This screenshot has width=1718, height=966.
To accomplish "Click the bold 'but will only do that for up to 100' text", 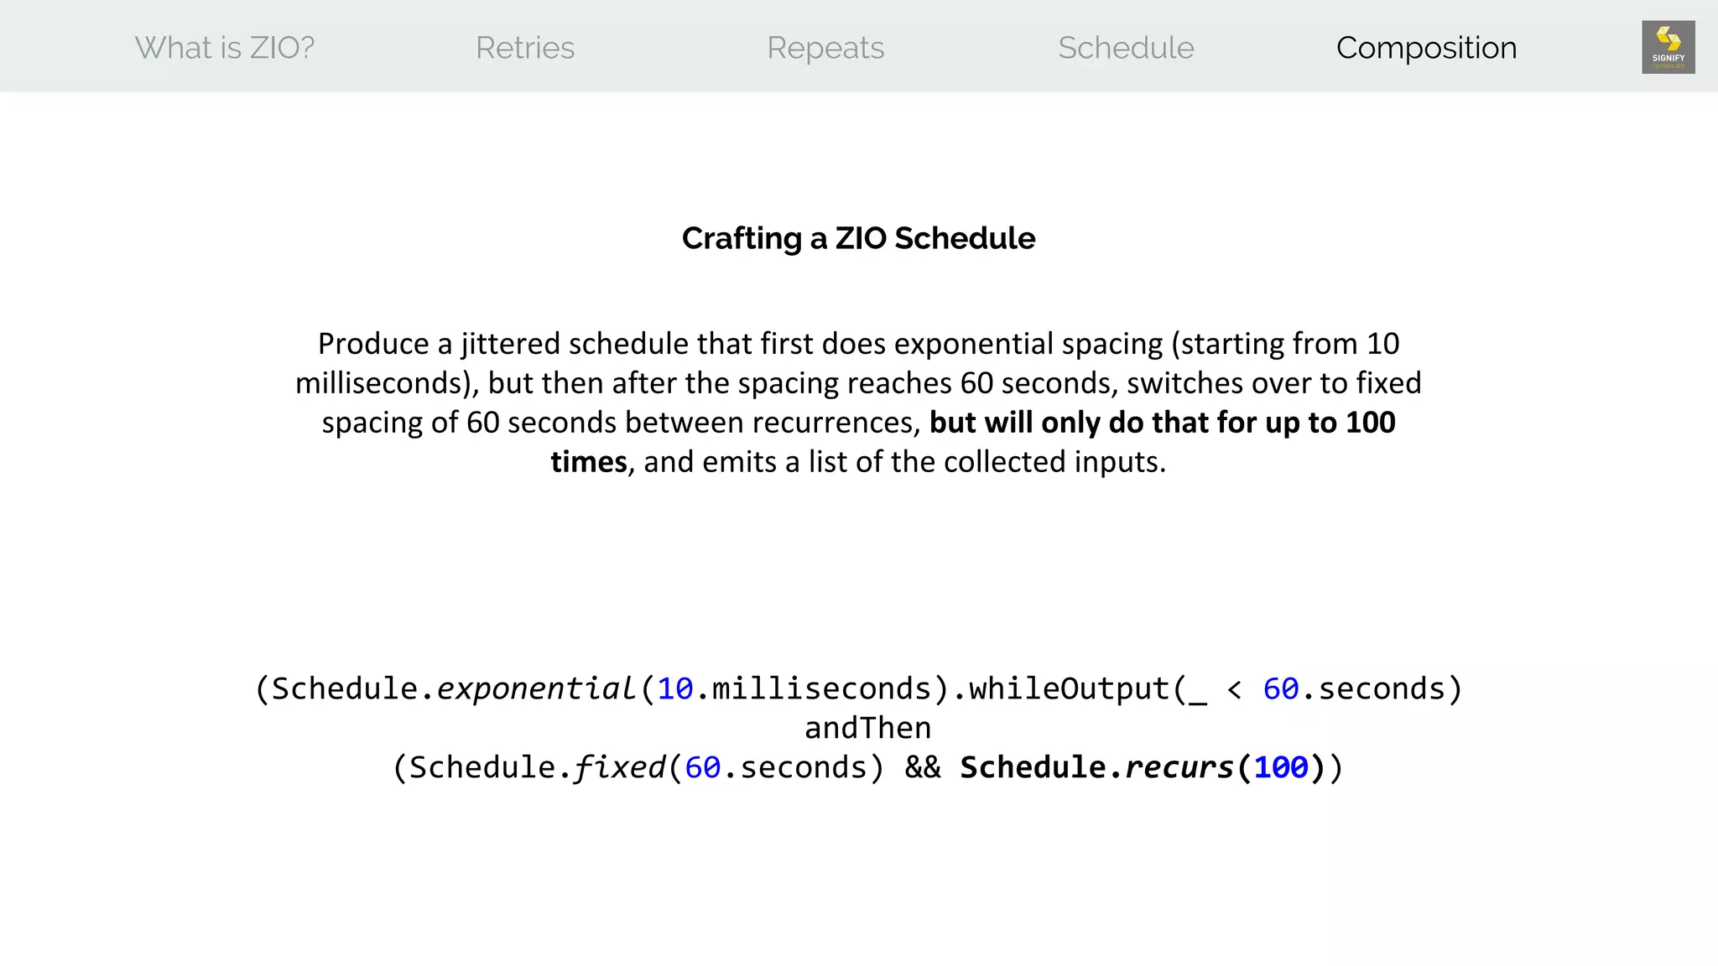I will [1162, 422].
